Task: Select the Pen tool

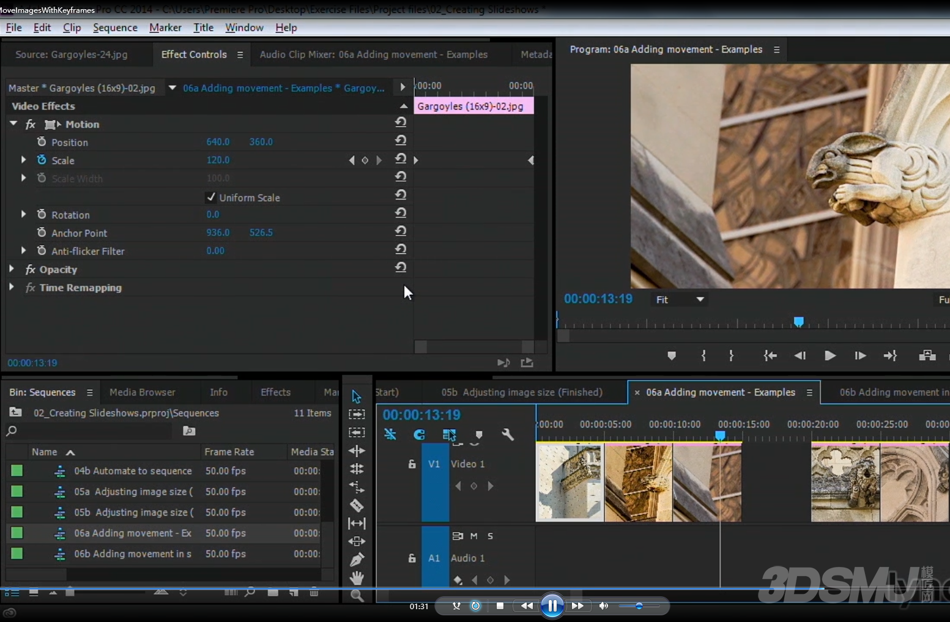Action: coord(357,559)
